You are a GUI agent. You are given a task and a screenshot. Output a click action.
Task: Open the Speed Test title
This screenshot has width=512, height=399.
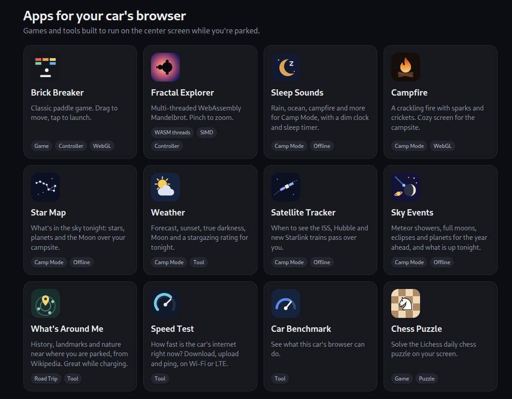click(x=173, y=329)
